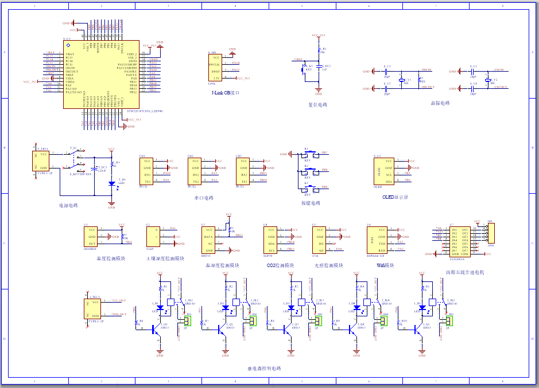The height and width of the screenshot is (388, 539).
Task: Select the DS18B20 temperature sensor block U1
Action: (91, 237)
